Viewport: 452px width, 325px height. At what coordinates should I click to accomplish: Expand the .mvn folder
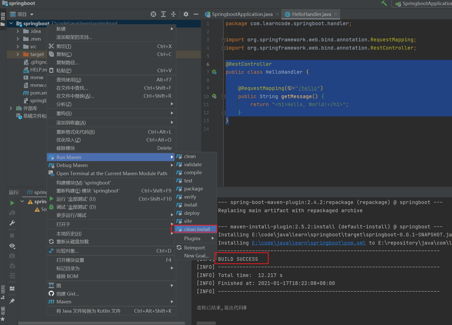(x=18, y=39)
